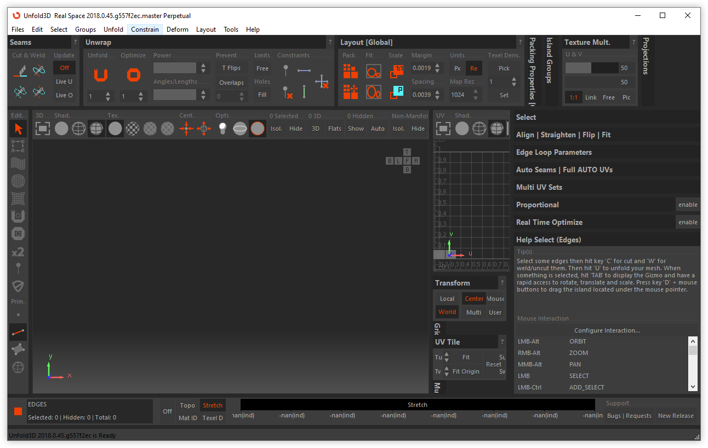The image size is (708, 448).
Task: Click the Configure Interaction... button
Action: pyautogui.click(x=607, y=330)
